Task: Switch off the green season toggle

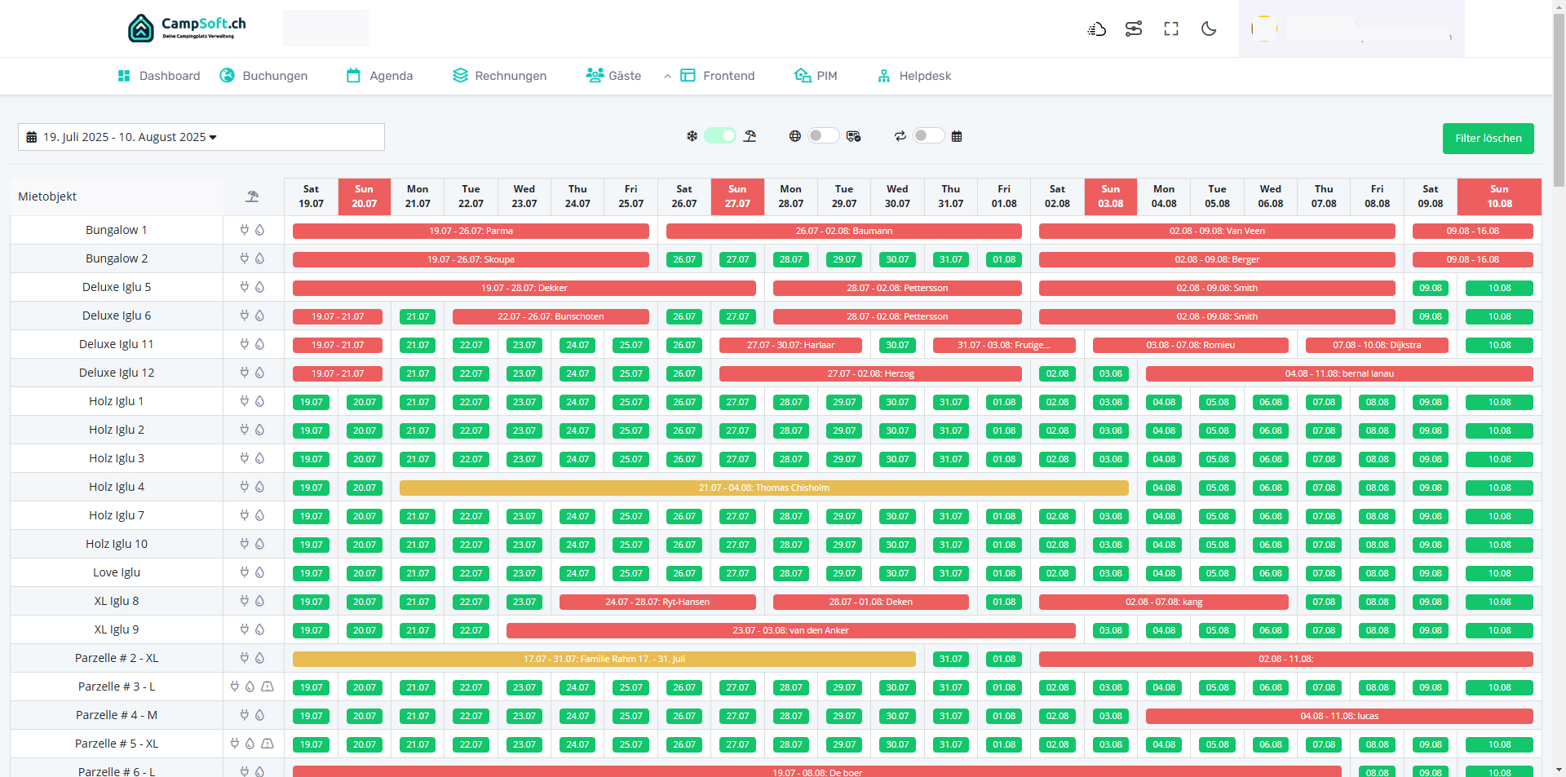Action: 720,135
